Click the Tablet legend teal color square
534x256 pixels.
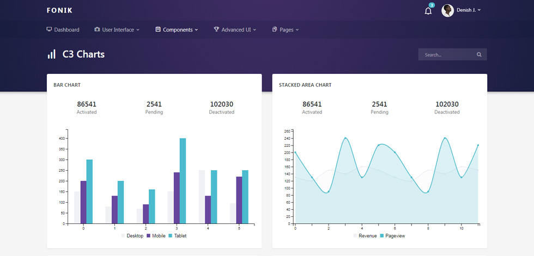(171, 236)
